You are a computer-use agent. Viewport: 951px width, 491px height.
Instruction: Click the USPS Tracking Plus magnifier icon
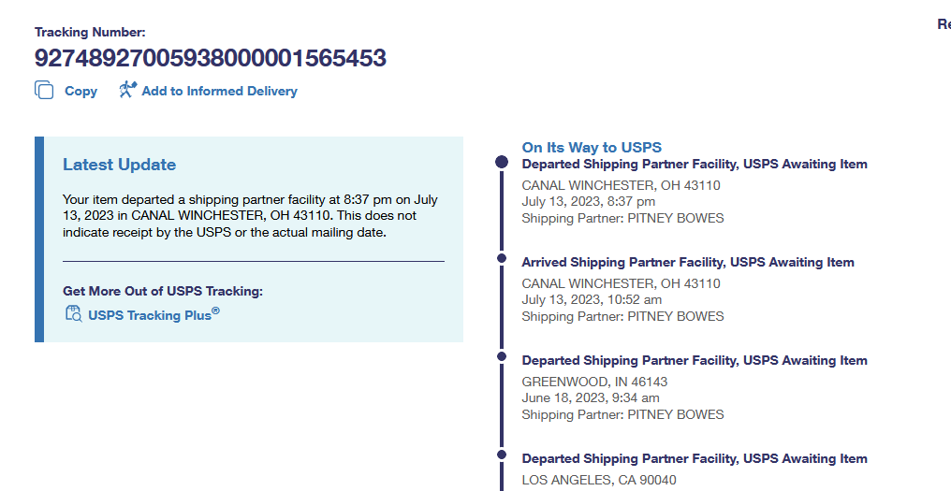(73, 314)
